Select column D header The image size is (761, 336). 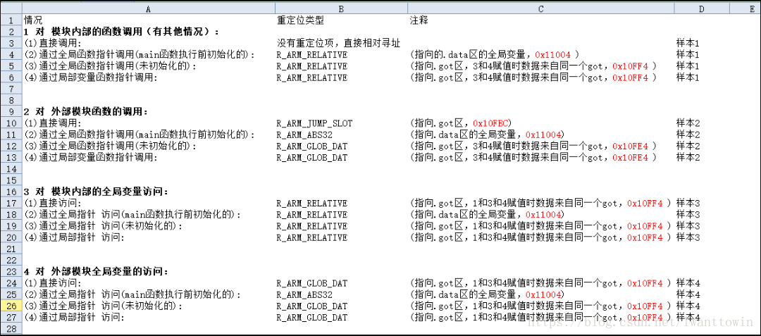click(701, 8)
